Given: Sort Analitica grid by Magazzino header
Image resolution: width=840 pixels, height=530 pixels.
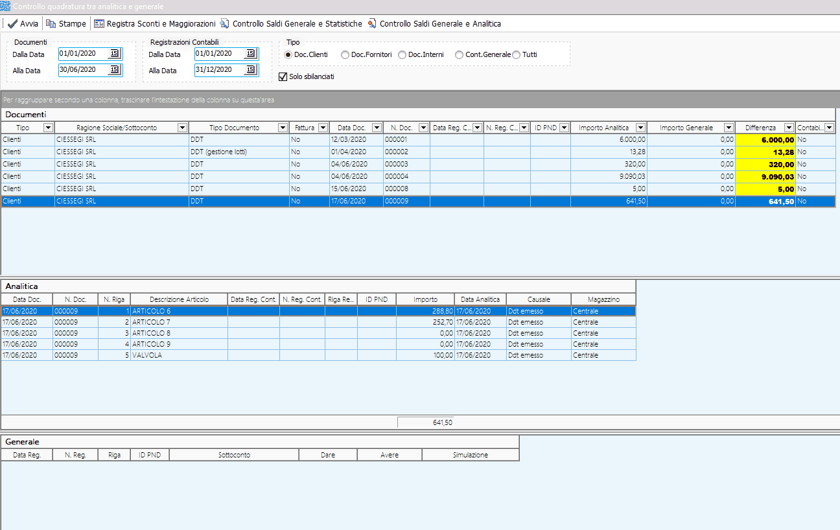Looking at the screenshot, I should pos(603,299).
